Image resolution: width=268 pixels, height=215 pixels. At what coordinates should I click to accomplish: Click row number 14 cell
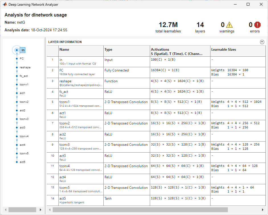[53, 200]
